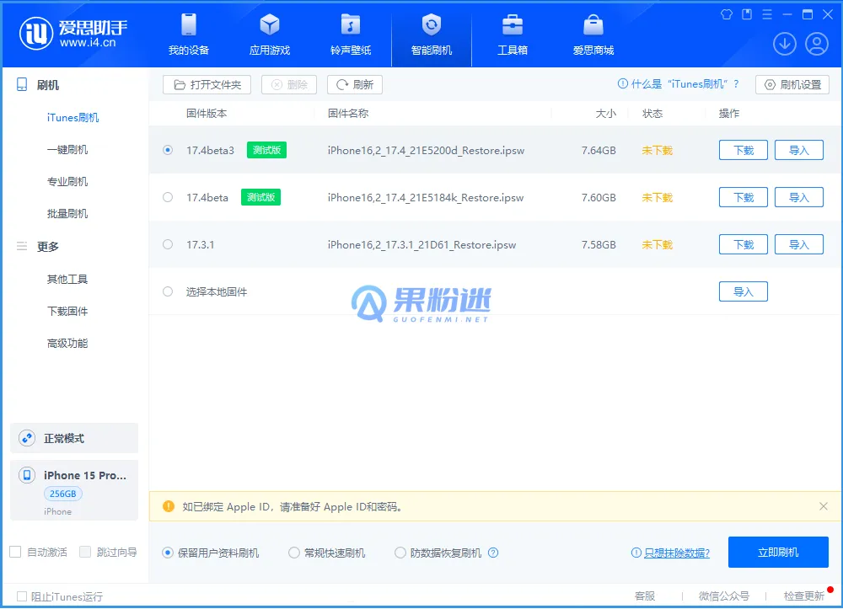Open the download manager arrow icon
Screen dimensions: 843x609
click(784, 44)
